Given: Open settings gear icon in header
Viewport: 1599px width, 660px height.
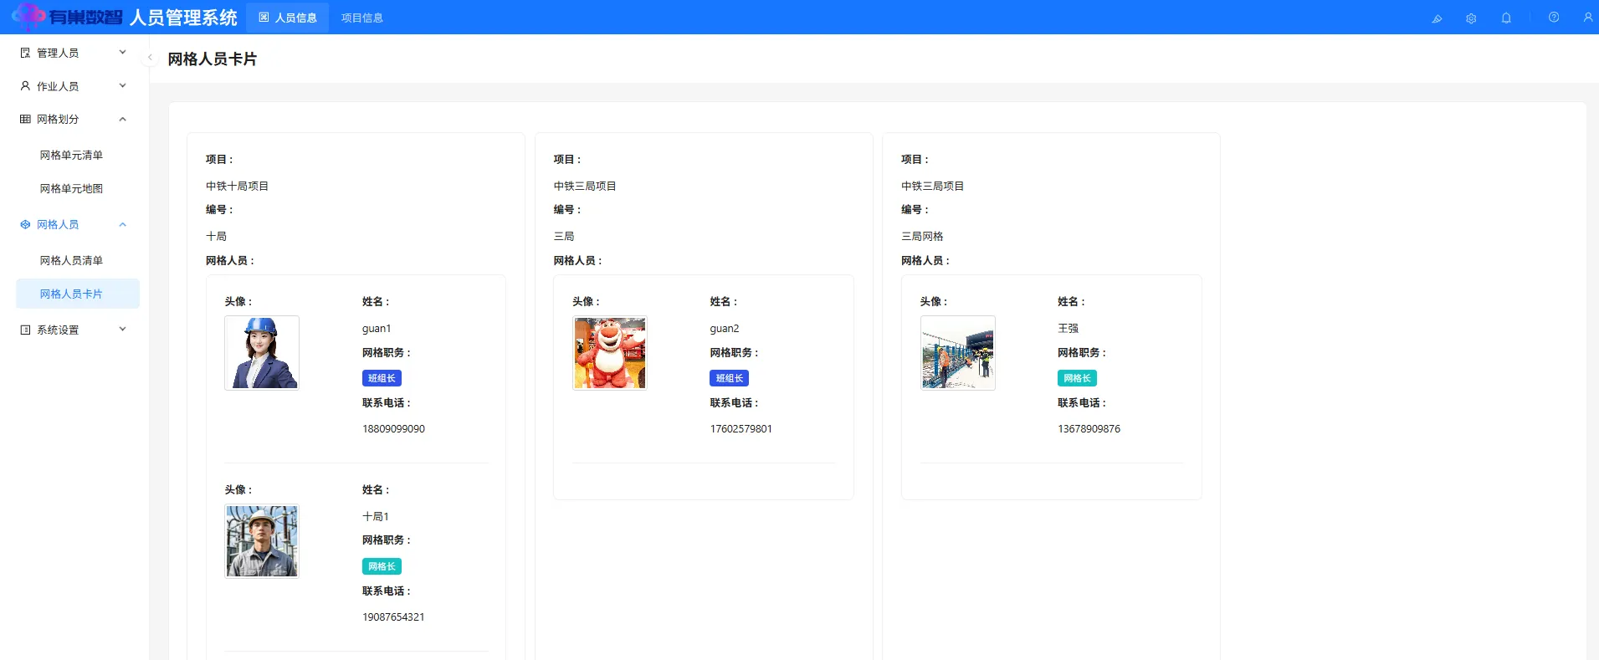Looking at the screenshot, I should pyautogui.click(x=1471, y=18).
